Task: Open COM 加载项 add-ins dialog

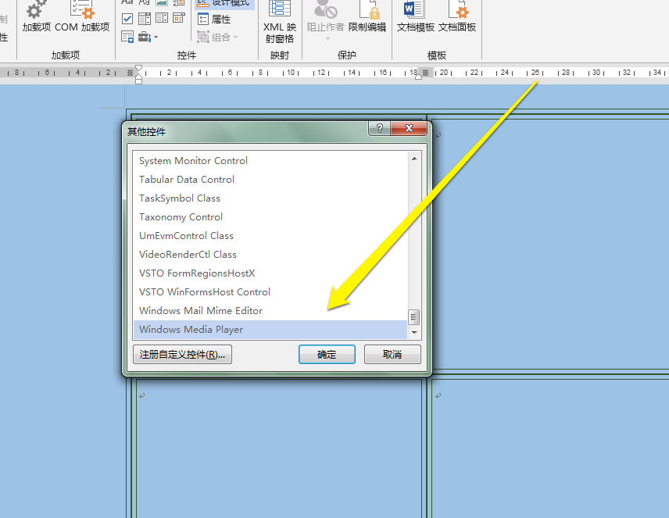Action: coord(82,17)
